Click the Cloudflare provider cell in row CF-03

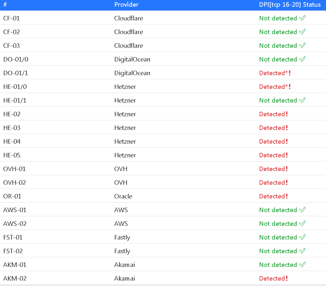tap(129, 46)
